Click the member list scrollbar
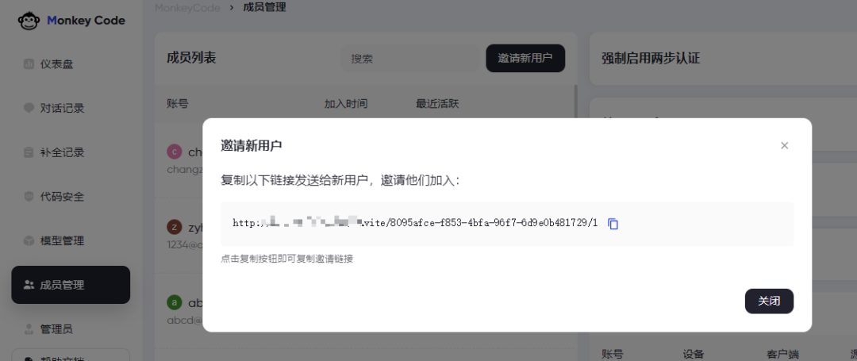Viewport: 857px width, 361px height. click(x=575, y=101)
